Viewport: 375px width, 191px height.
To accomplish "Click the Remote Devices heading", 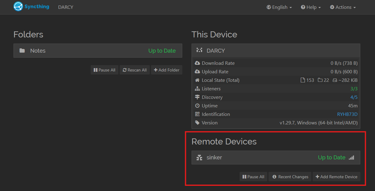I will coord(224,141).
